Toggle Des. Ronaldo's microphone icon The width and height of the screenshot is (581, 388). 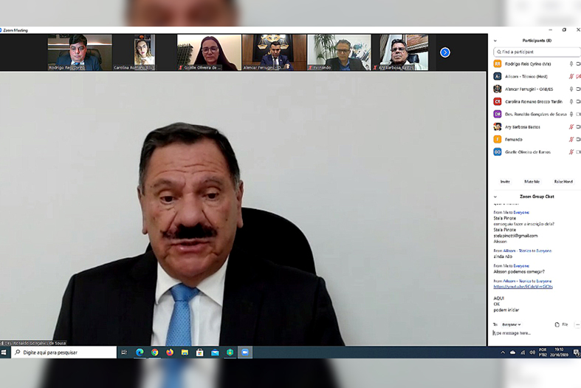[571, 115]
